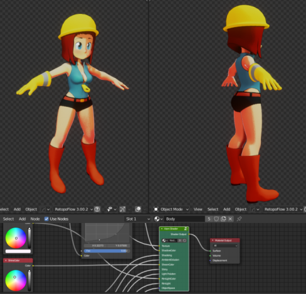Click the ObjectSpace input label

[x=168, y=288]
